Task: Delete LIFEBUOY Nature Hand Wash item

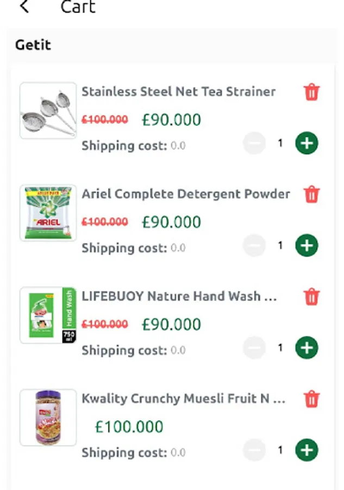Action: (311, 297)
